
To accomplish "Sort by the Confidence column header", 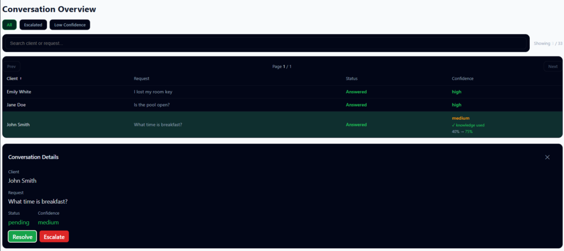I will [462, 79].
